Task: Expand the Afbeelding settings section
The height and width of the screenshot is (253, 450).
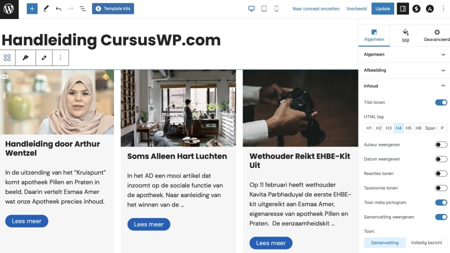Action: (x=404, y=70)
